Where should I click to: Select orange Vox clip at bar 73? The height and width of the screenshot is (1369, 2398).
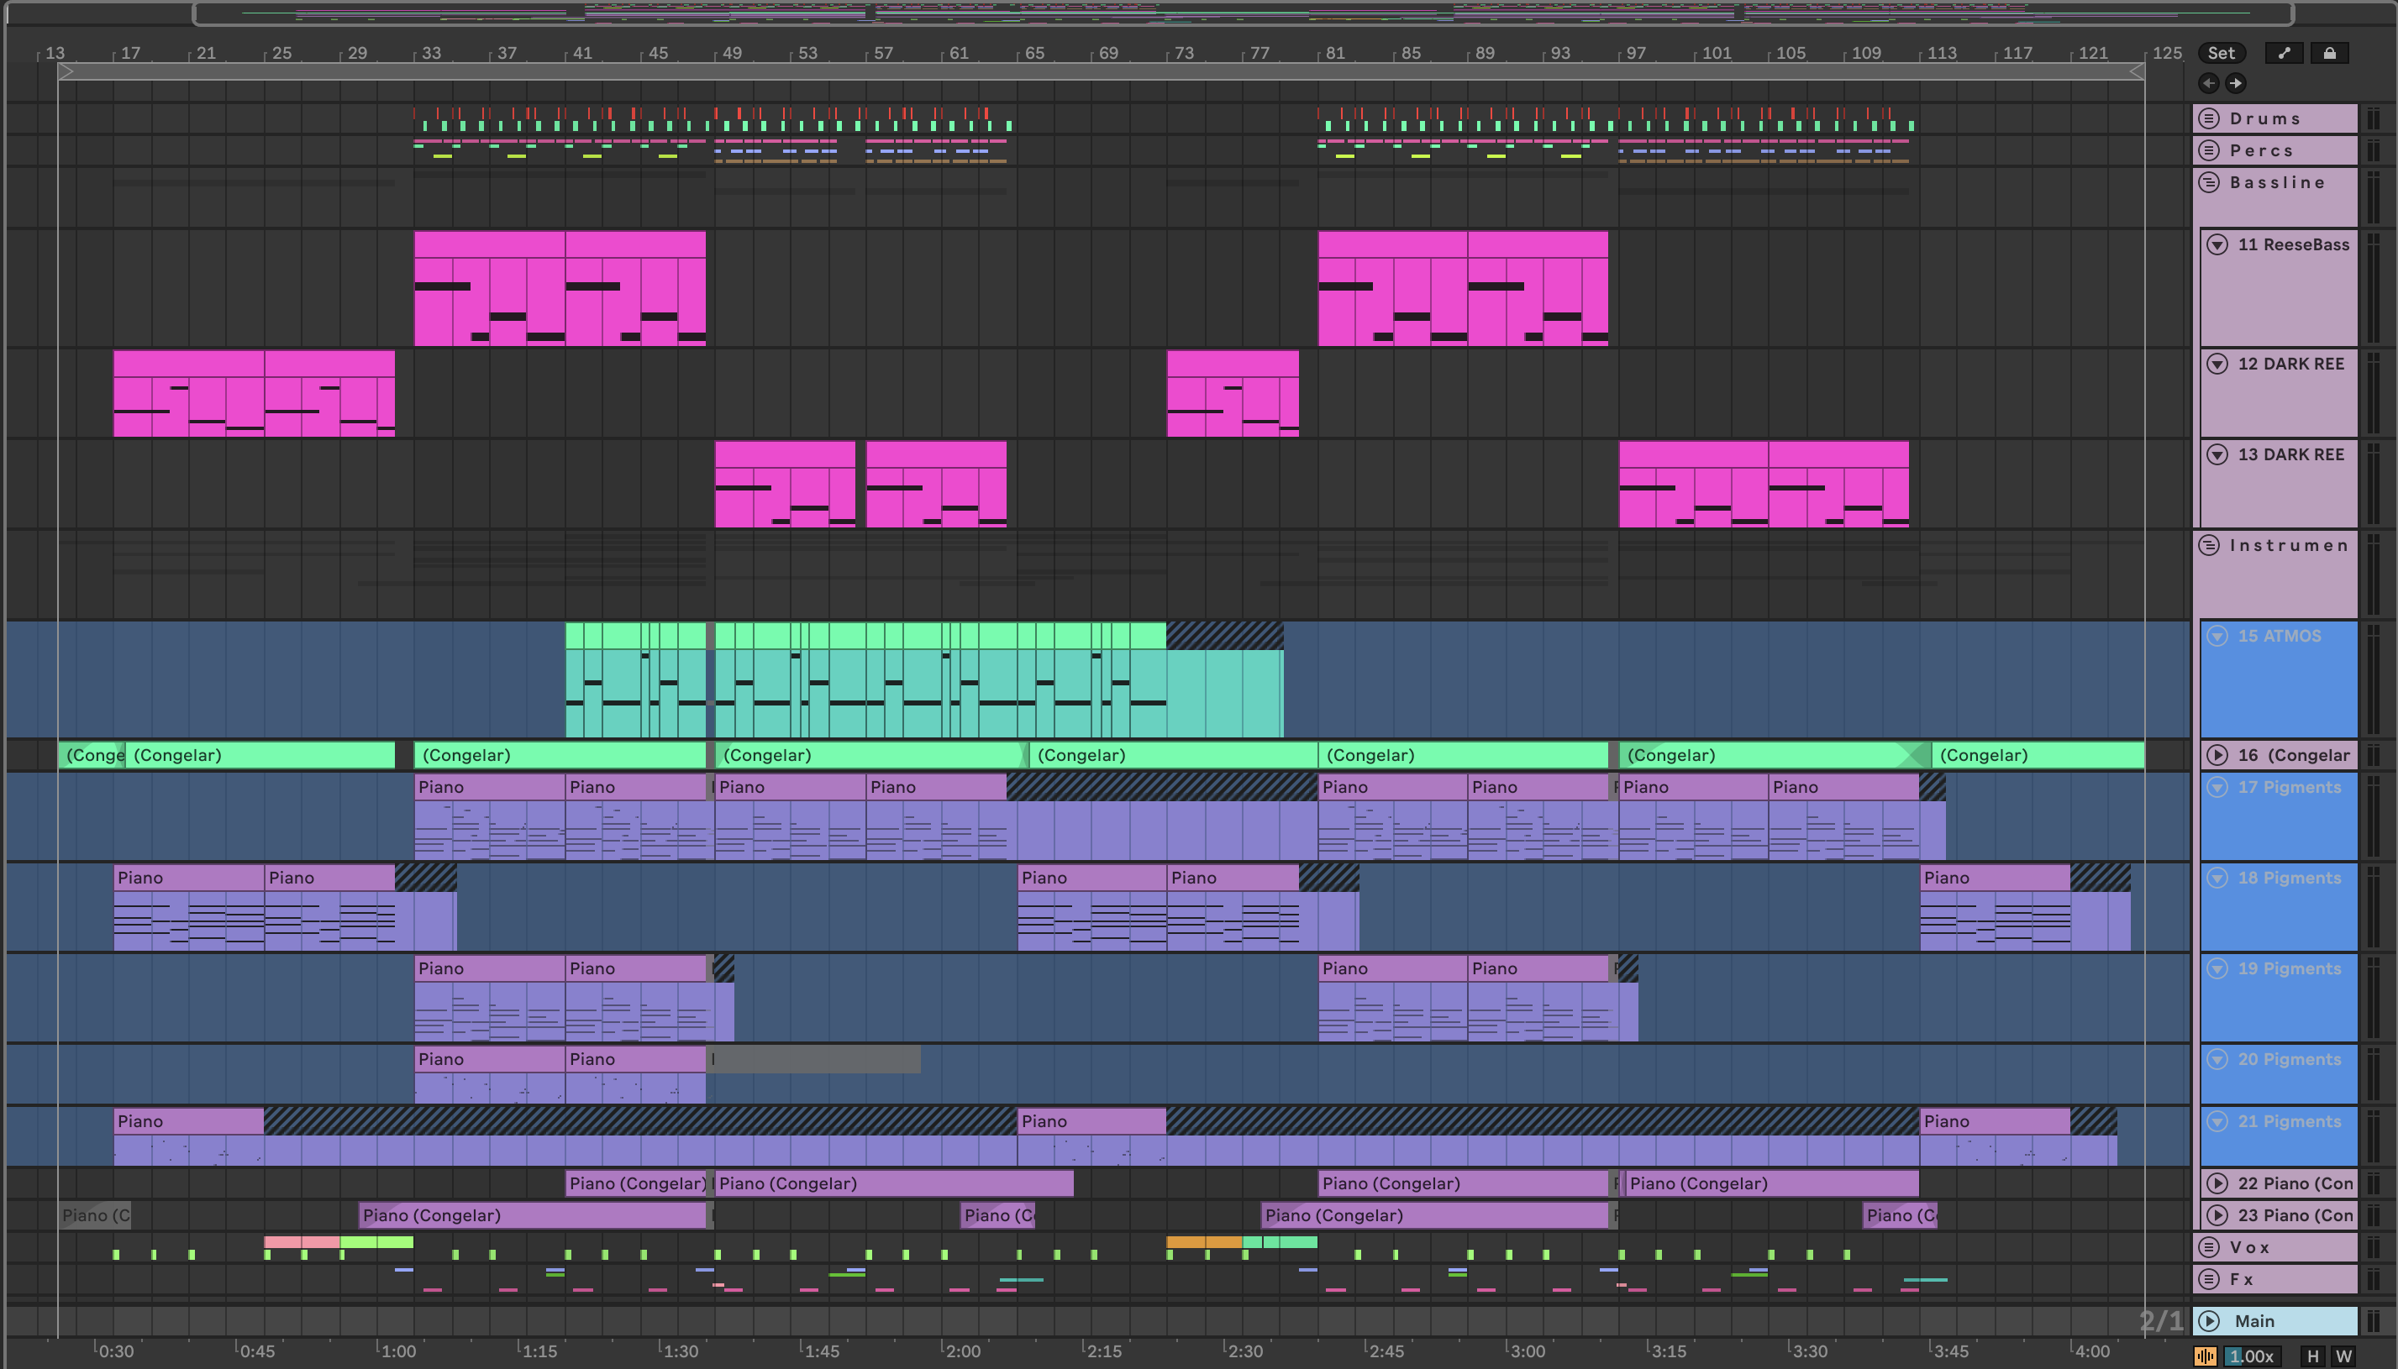(1205, 1242)
